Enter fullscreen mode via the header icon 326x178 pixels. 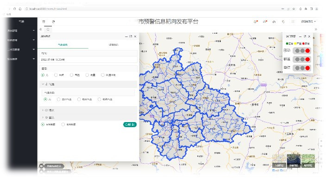tap(293, 22)
